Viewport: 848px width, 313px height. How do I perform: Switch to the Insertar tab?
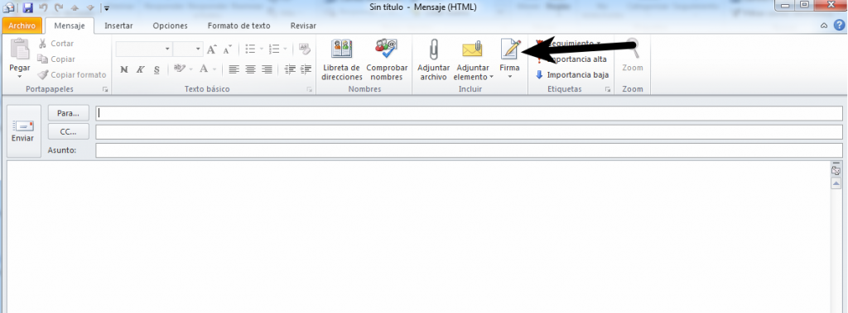point(118,26)
